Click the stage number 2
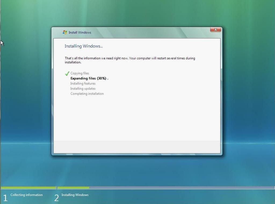Screen dimensions: 275x204 pyautogui.click(x=56, y=198)
